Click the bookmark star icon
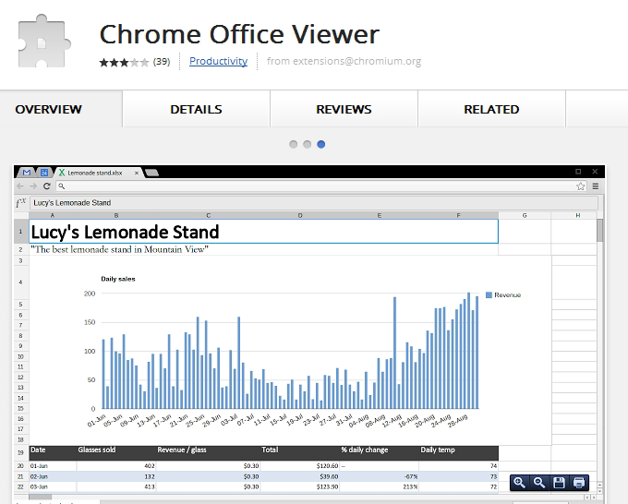 581,186
